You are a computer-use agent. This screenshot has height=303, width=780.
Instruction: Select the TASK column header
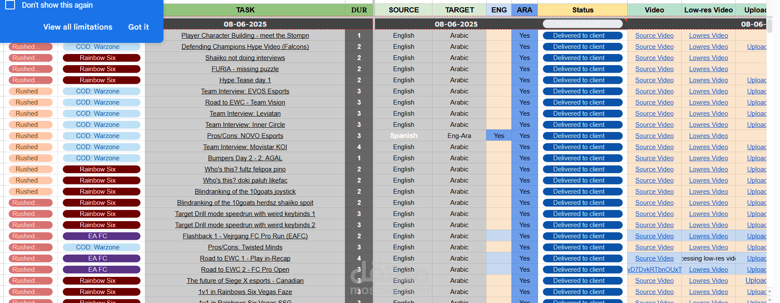[245, 10]
